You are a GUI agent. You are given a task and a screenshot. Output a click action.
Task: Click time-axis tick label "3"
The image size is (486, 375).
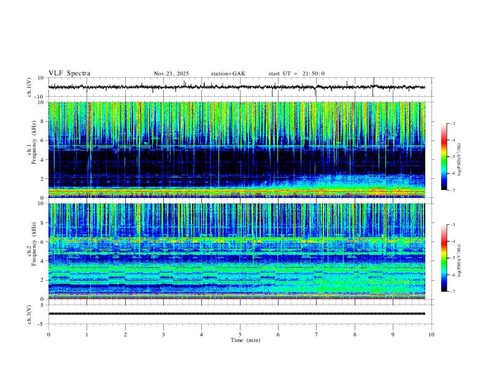[x=163, y=335]
